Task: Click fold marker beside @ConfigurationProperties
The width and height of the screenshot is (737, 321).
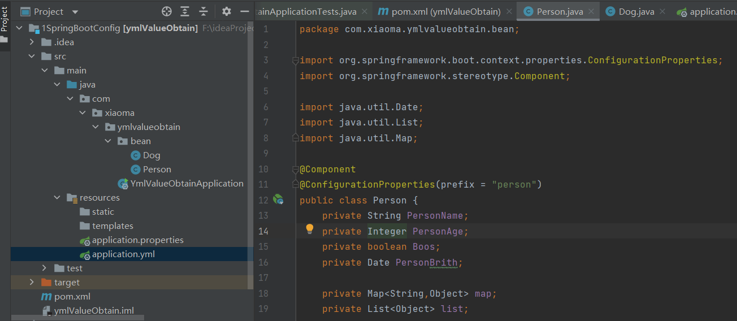Action: point(294,184)
